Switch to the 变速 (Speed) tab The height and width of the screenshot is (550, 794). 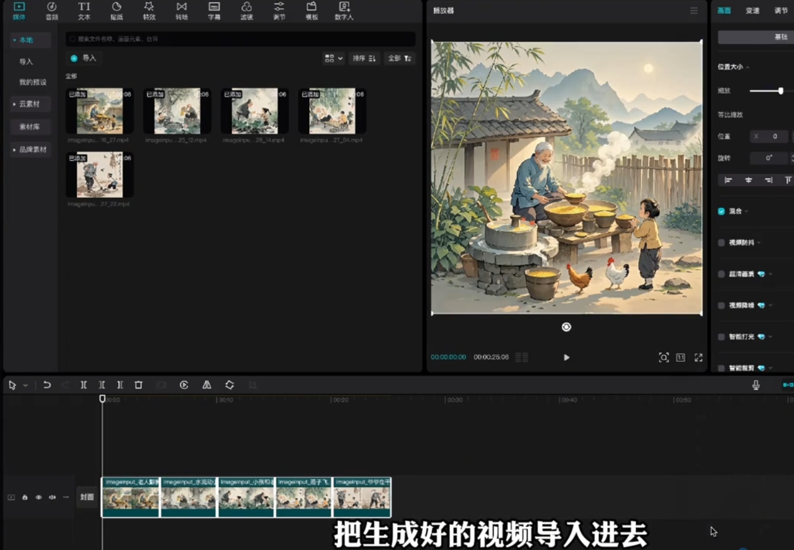752,11
